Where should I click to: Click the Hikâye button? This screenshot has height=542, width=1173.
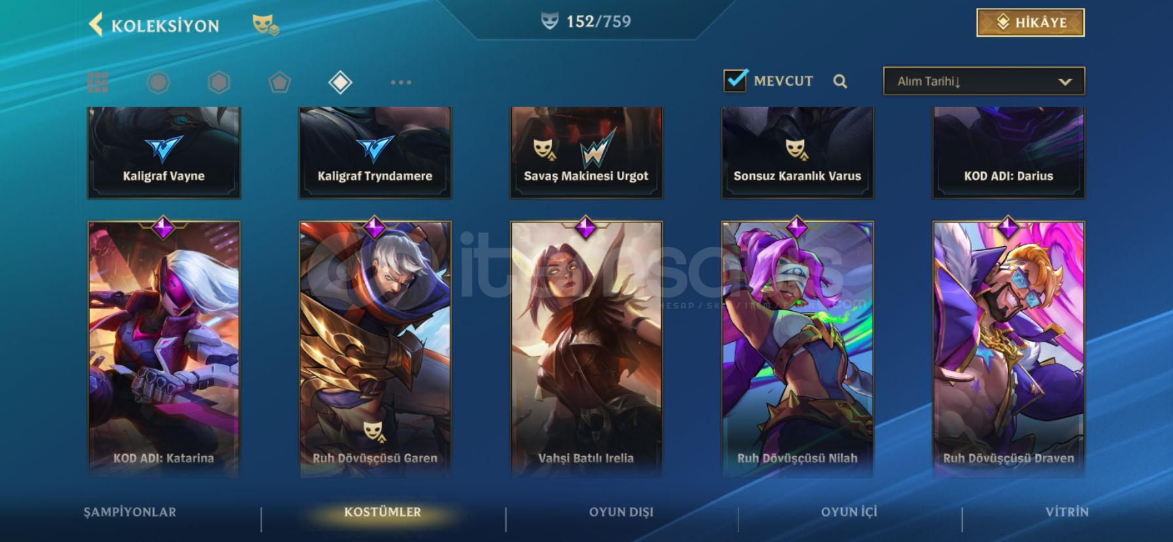1030,22
